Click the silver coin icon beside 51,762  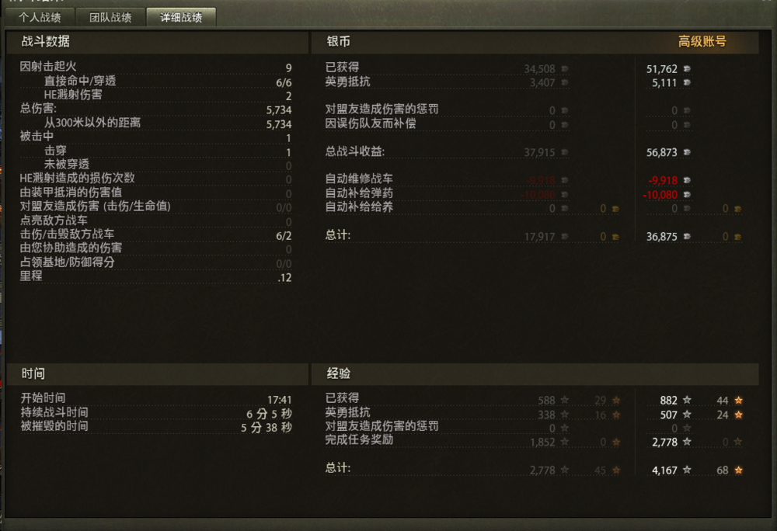pyautogui.click(x=687, y=69)
